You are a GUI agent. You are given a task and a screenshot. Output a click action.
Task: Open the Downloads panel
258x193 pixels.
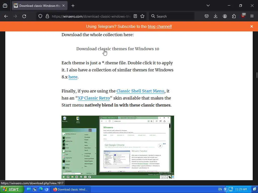[x=216, y=16]
